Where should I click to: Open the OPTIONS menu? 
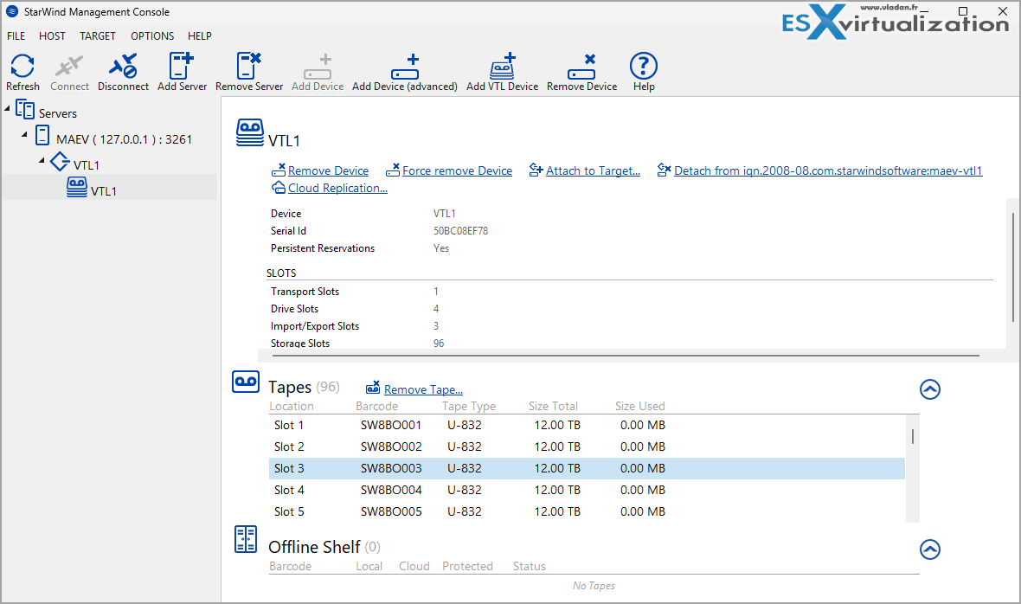pos(152,35)
